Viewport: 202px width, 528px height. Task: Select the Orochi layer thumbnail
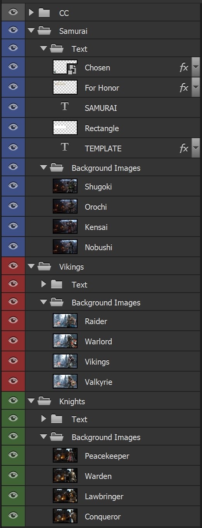coord(65,207)
